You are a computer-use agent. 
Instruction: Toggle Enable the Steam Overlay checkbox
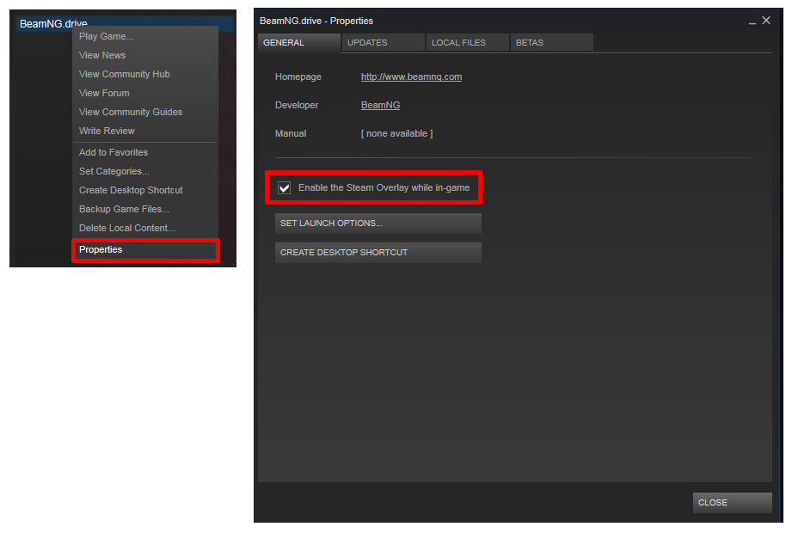pos(285,188)
